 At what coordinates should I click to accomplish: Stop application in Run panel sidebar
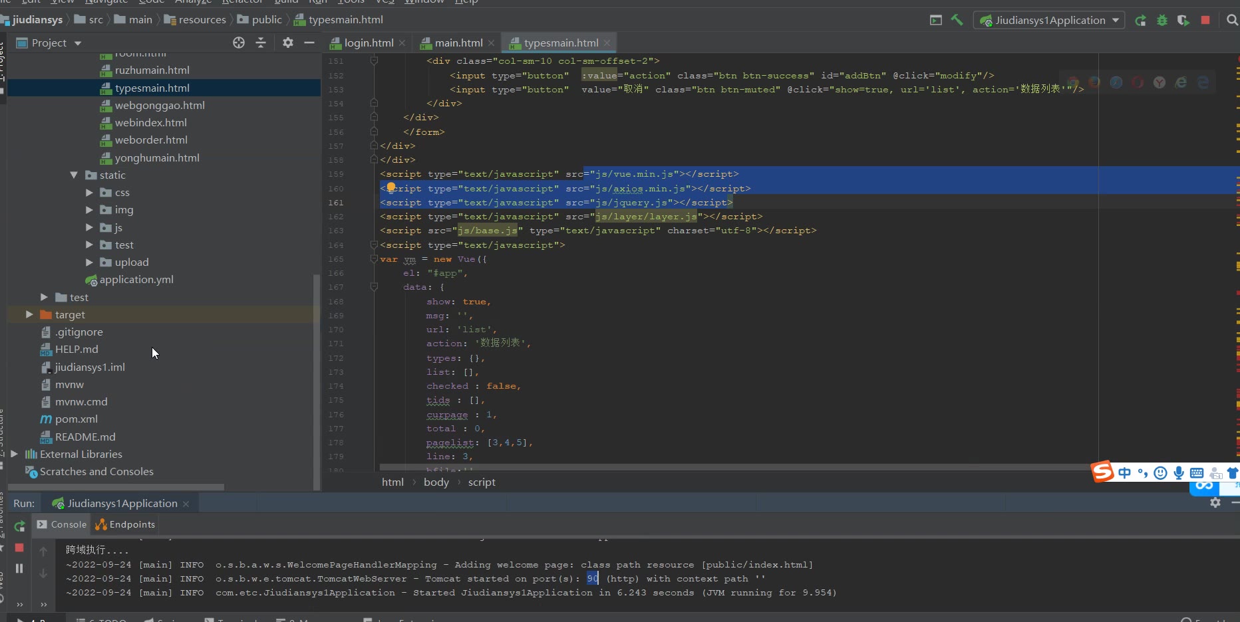coord(19,548)
